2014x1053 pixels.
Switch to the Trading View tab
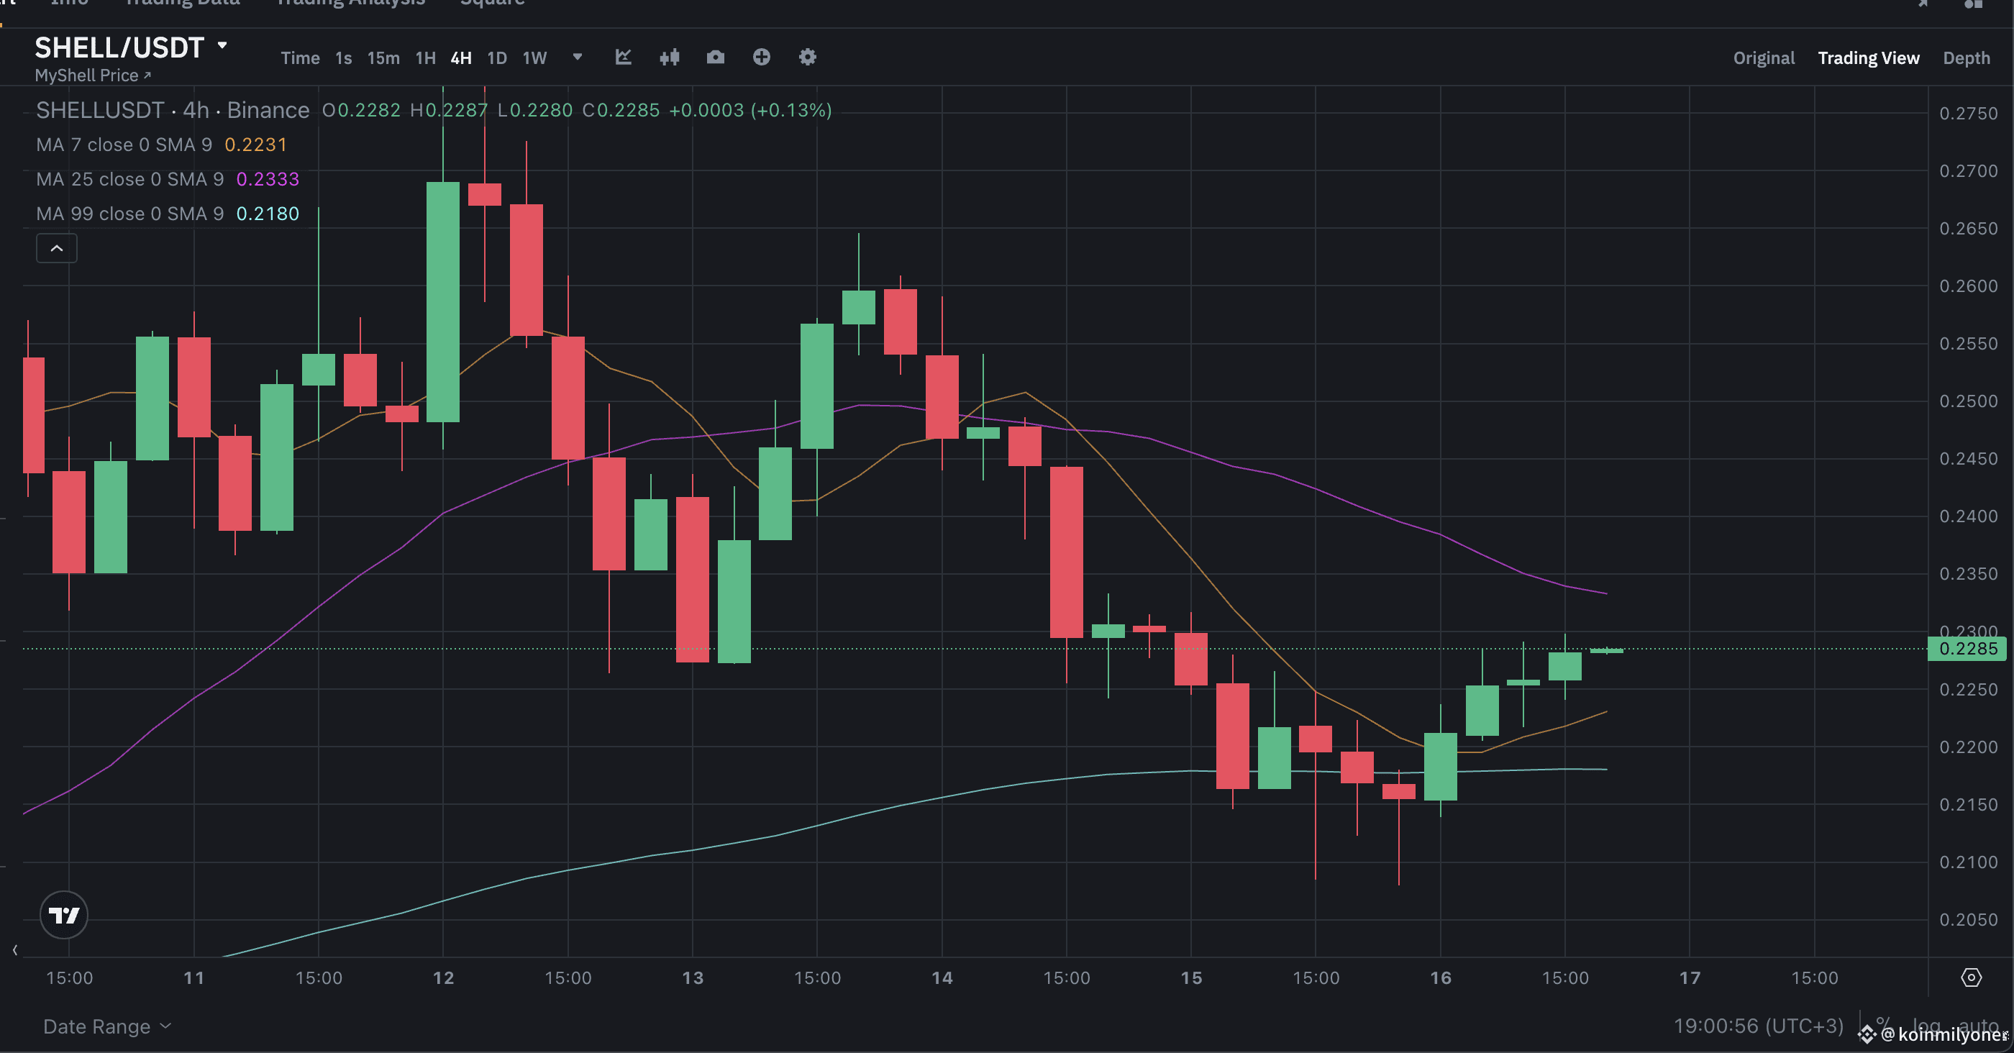pos(1868,57)
